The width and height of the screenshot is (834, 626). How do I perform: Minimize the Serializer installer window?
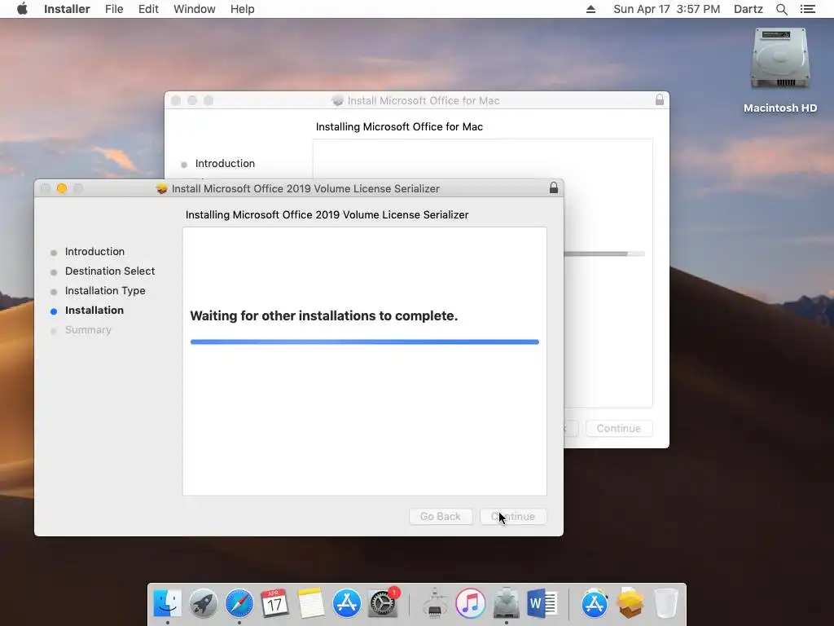(62, 188)
